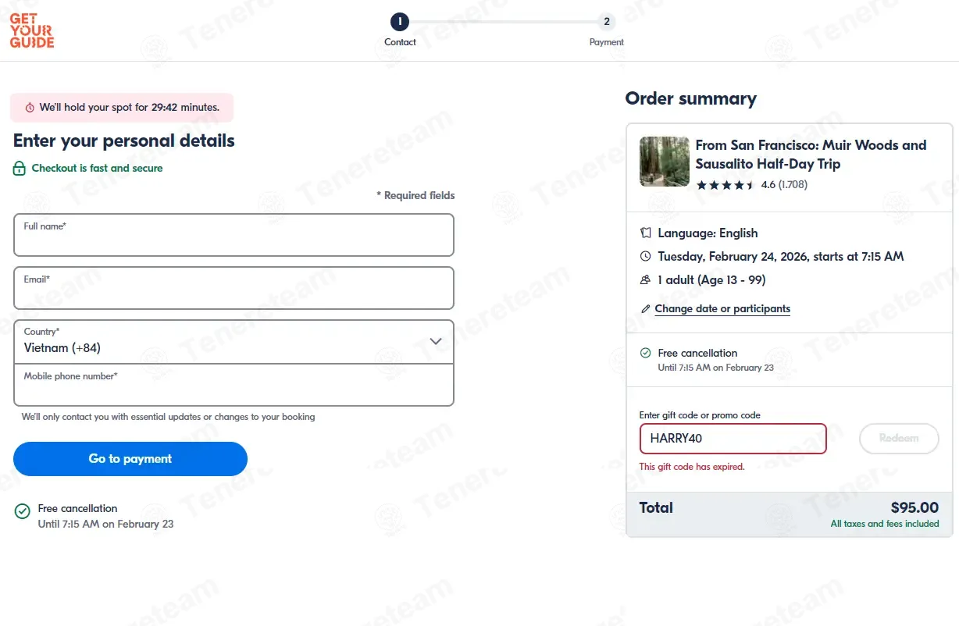The height and width of the screenshot is (626, 959).
Task: Select step 2 Payment in progress bar
Action: [607, 23]
